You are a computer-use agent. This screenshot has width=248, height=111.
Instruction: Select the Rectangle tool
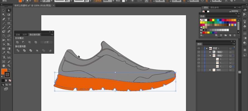point(9,23)
